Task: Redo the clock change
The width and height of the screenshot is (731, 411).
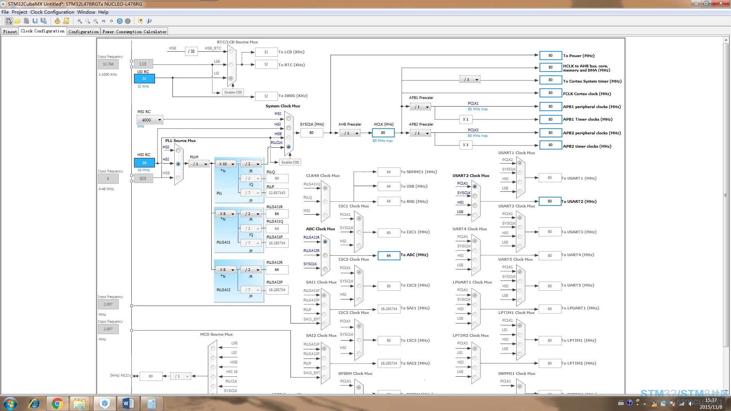Action: 112,21
